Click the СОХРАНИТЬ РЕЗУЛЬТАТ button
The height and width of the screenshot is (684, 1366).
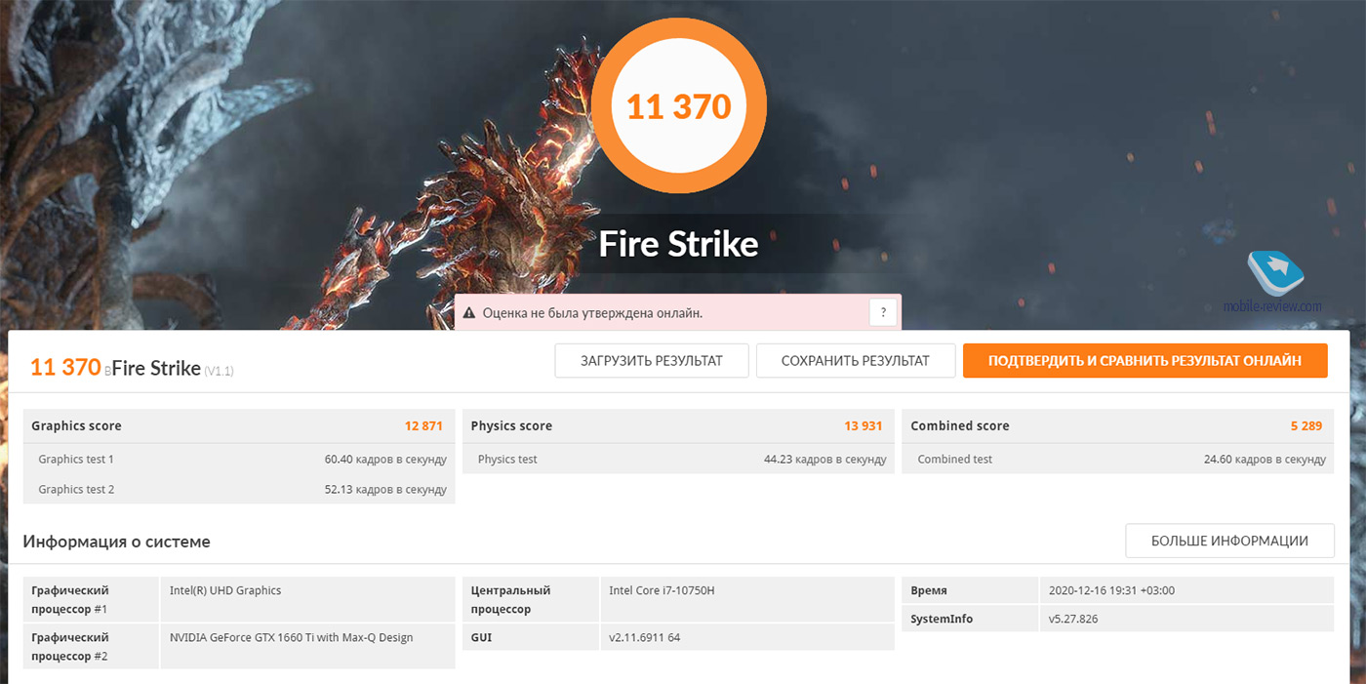(856, 360)
